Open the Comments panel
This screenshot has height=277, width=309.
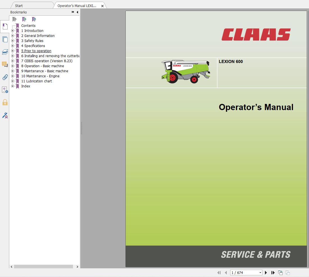tap(5, 64)
